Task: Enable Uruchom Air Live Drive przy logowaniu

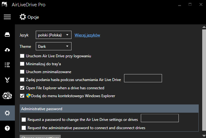Action: point(22,56)
